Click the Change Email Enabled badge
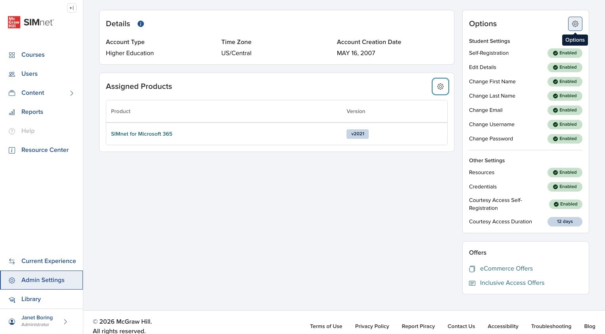 click(x=565, y=110)
